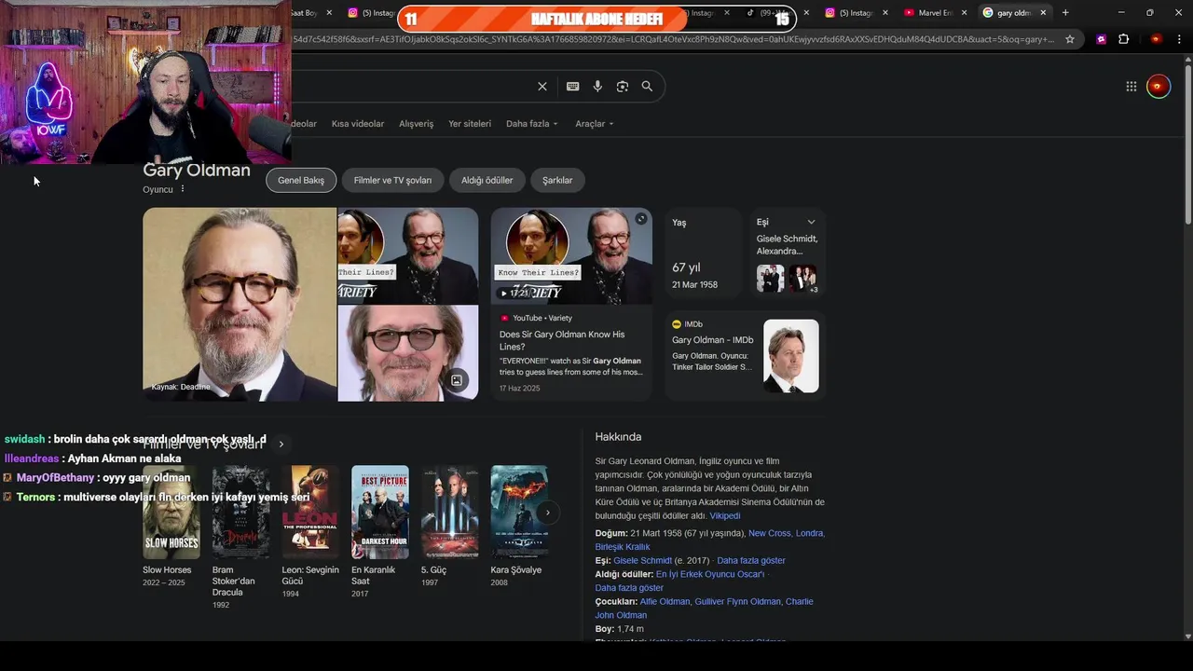This screenshot has height=671, width=1193.
Task: Open the En Karanlık Saat poster
Action: click(380, 512)
